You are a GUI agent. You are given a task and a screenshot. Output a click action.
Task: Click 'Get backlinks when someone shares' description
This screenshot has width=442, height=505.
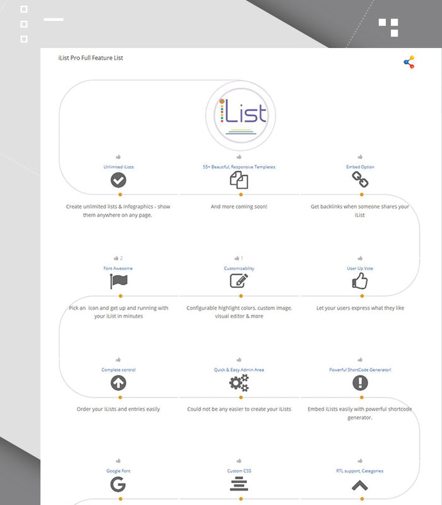pyautogui.click(x=360, y=211)
